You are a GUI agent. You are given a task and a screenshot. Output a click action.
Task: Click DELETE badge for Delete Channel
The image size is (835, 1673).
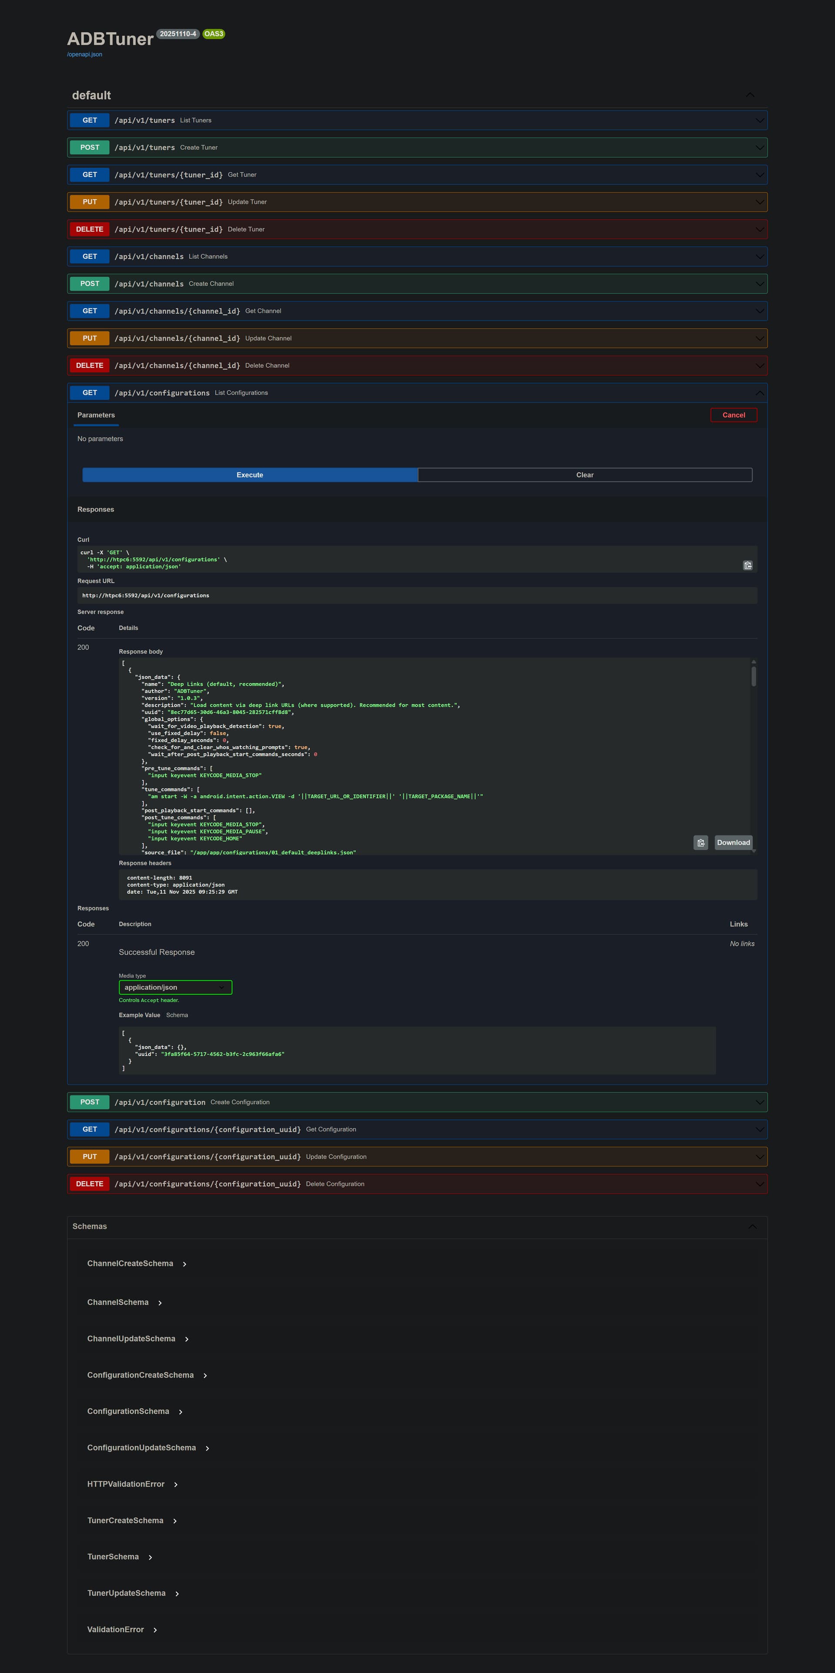90,366
